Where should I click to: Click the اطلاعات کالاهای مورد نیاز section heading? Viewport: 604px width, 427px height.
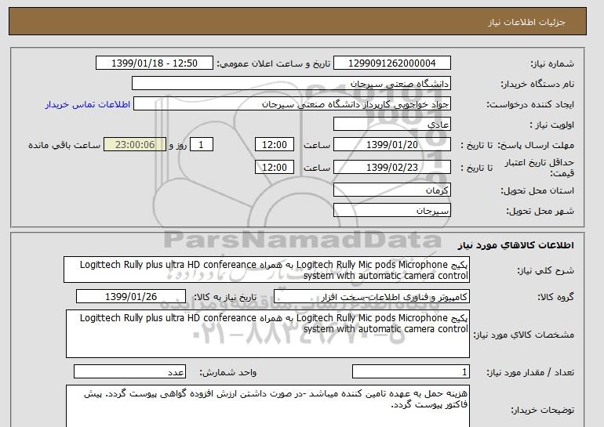point(516,245)
